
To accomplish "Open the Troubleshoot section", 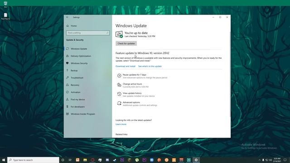I will [77, 78].
